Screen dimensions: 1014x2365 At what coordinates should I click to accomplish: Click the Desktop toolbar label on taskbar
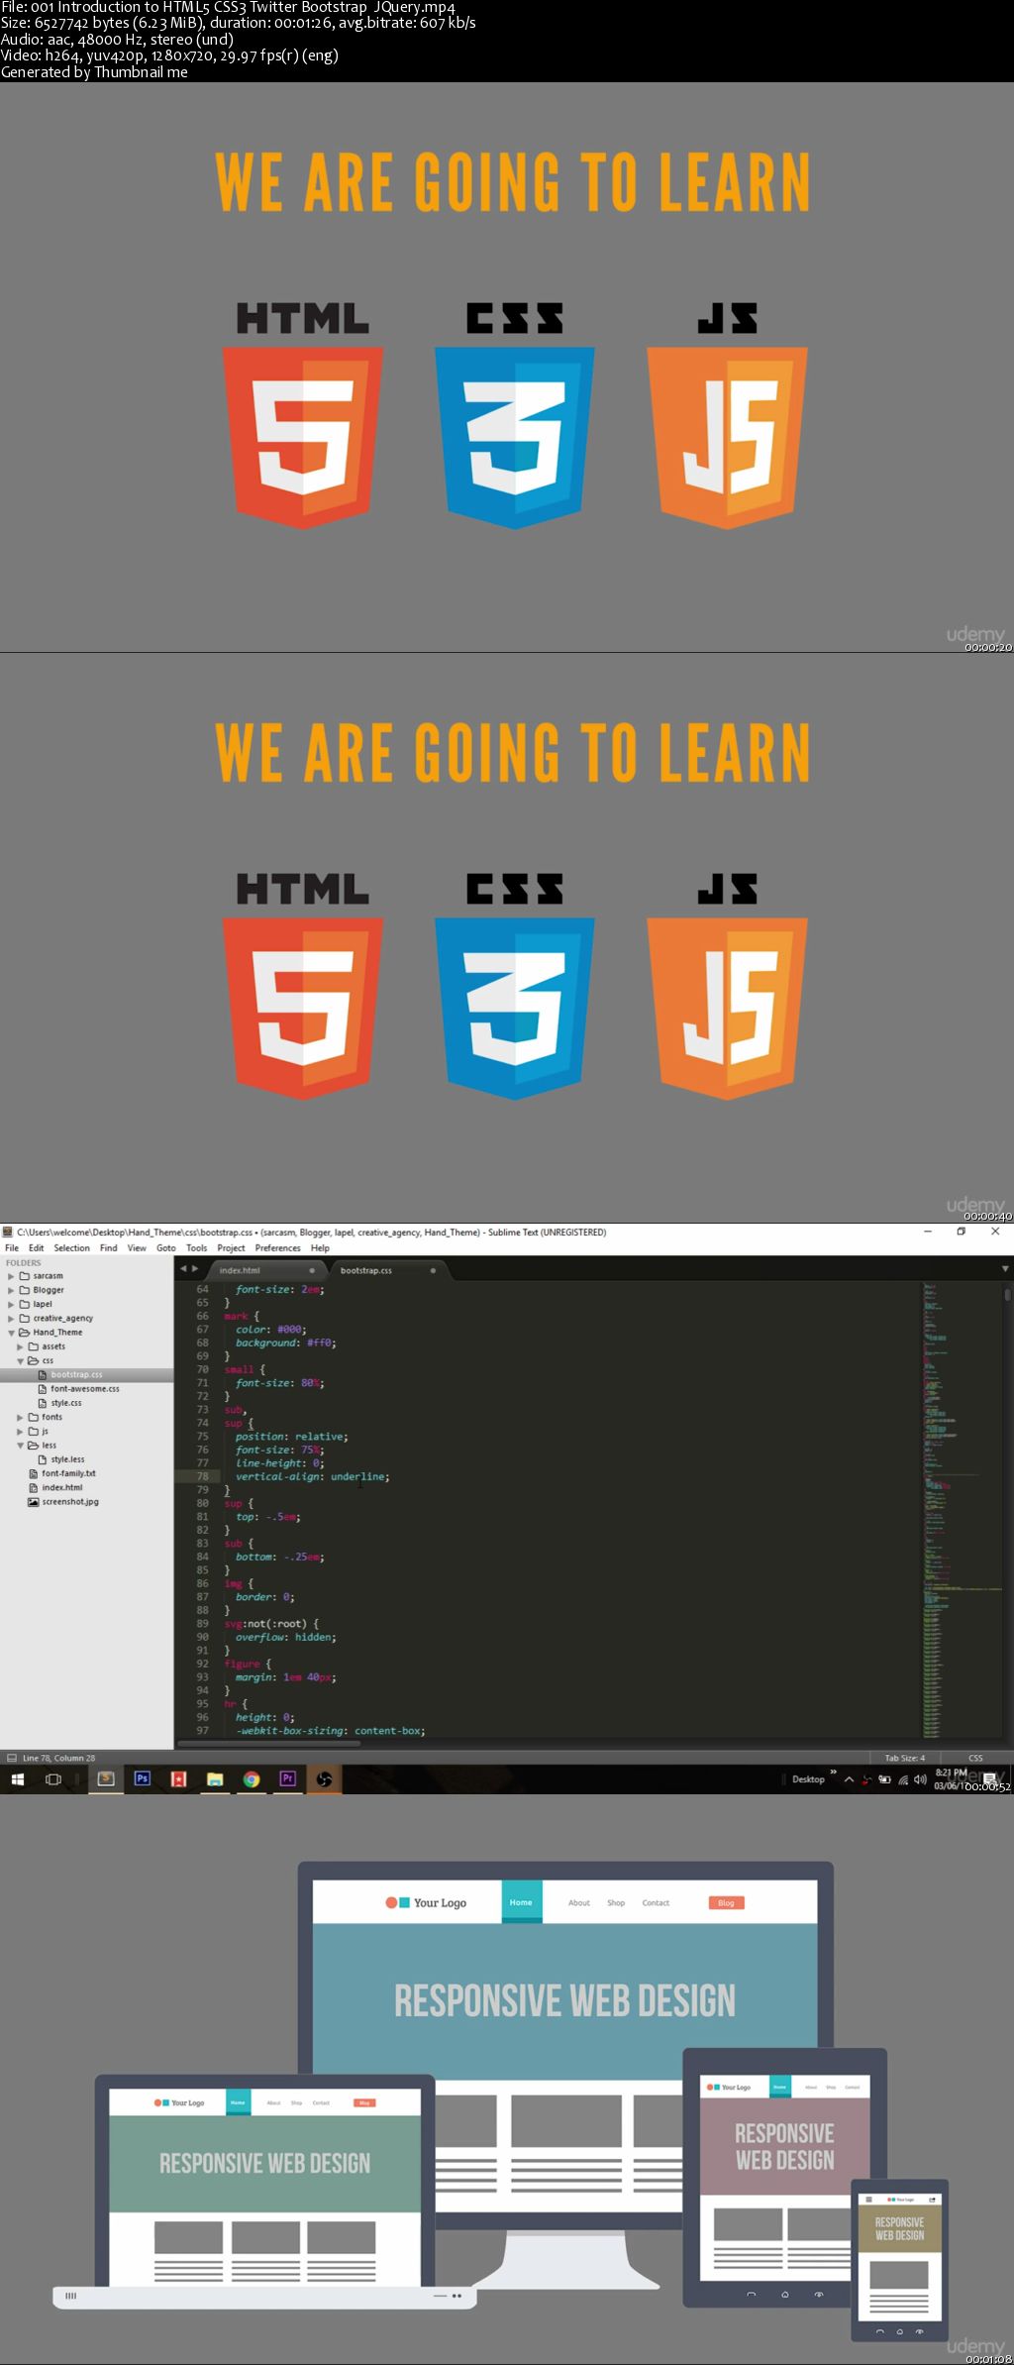[808, 1779]
